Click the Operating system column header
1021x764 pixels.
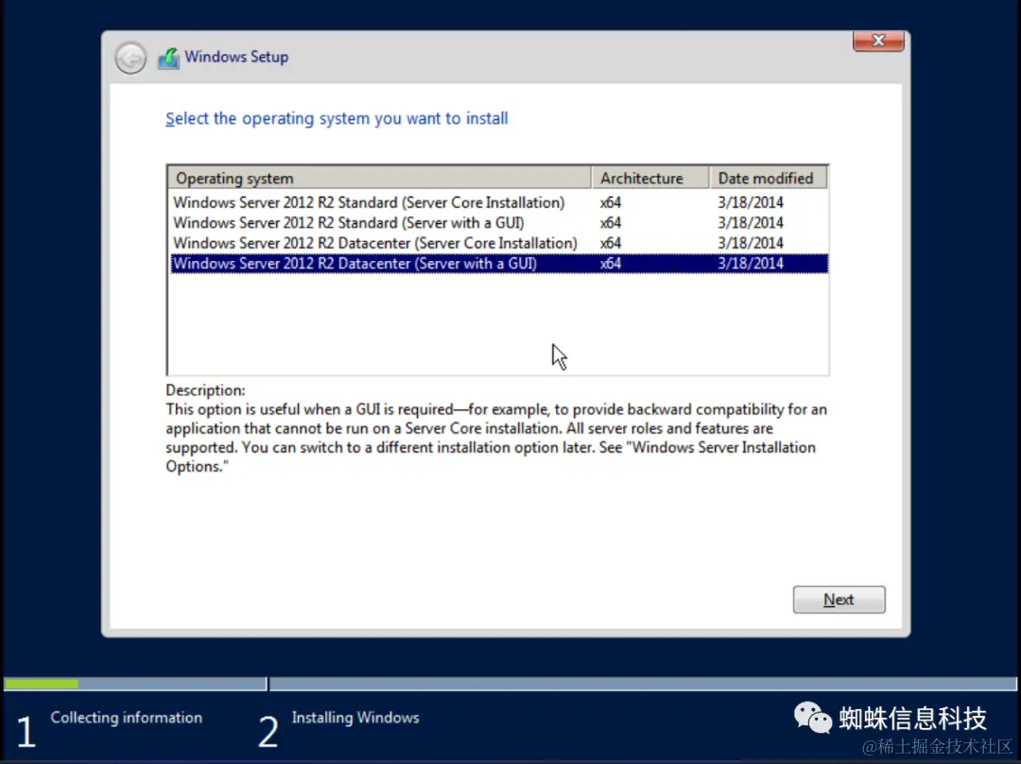click(380, 178)
